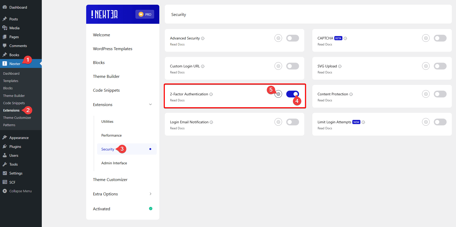Open SCF in WordPress sidebar
This screenshot has width=456, height=227.
(12, 182)
